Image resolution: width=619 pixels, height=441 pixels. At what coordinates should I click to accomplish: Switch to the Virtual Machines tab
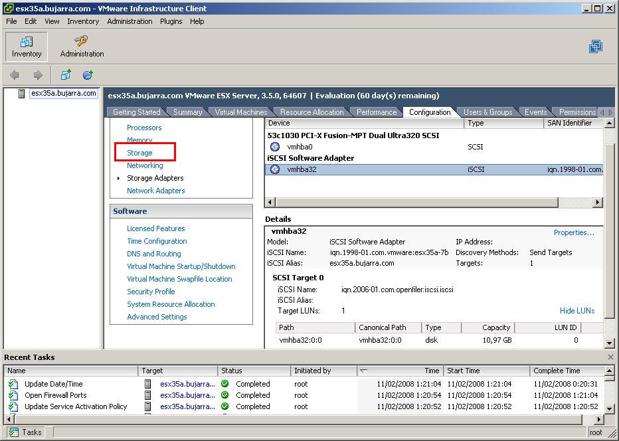[x=241, y=112]
